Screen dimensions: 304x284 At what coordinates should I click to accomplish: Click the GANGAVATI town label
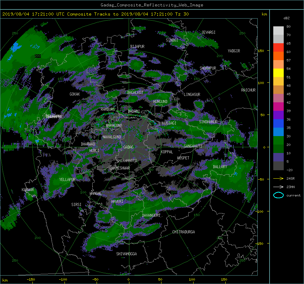click(x=193, y=146)
